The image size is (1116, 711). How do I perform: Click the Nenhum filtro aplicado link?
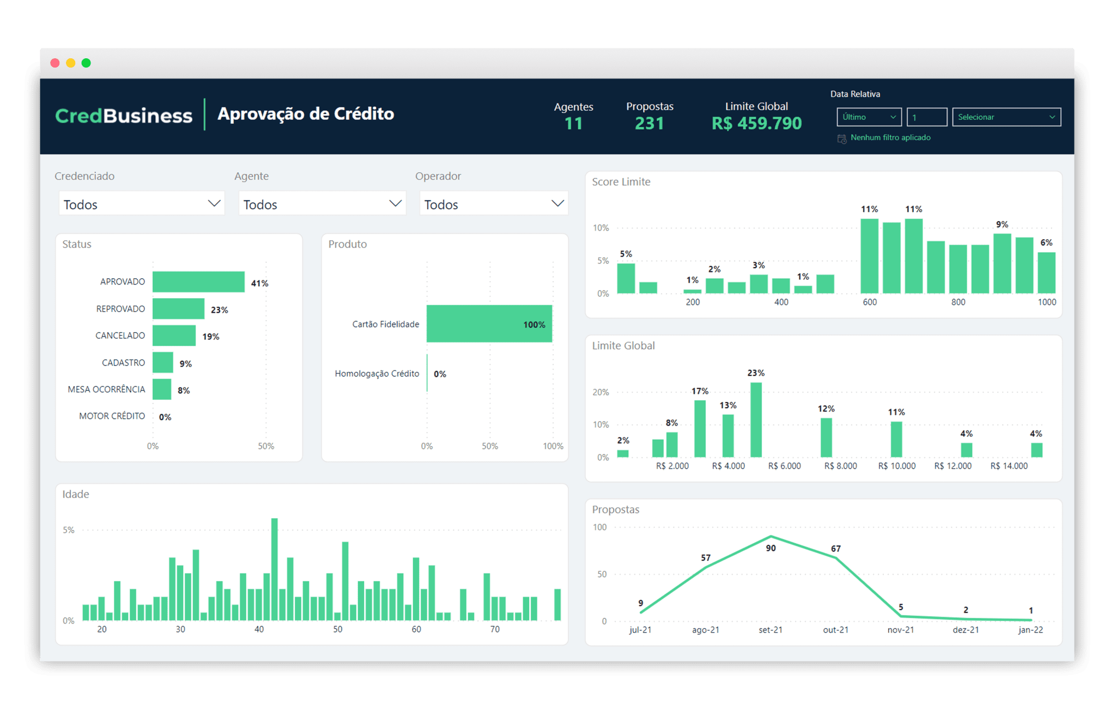click(890, 138)
